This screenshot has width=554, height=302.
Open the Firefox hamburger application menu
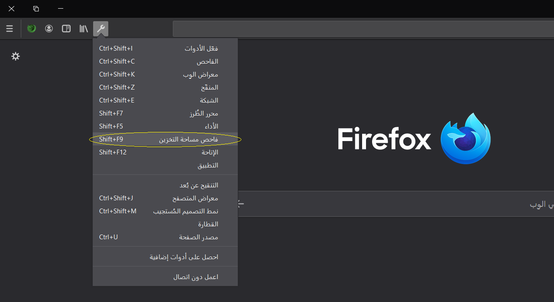(x=10, y=29)
